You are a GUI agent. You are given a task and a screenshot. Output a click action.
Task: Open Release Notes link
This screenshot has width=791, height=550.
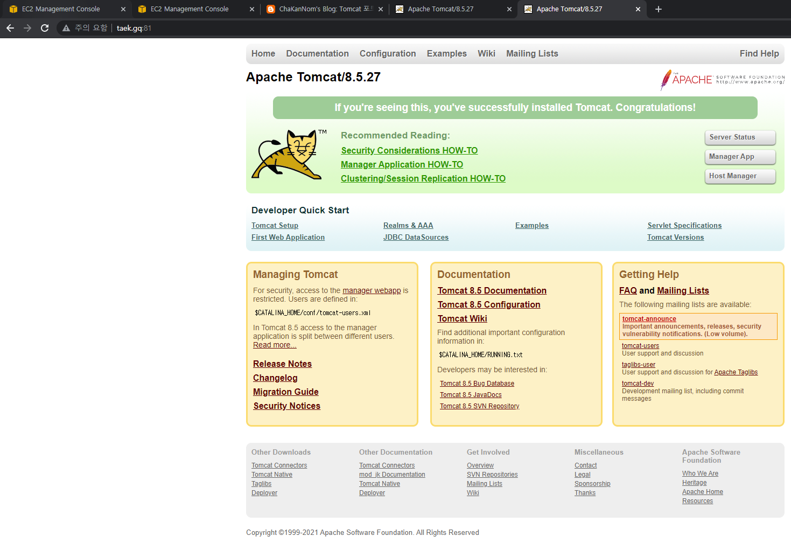[282, 364]
